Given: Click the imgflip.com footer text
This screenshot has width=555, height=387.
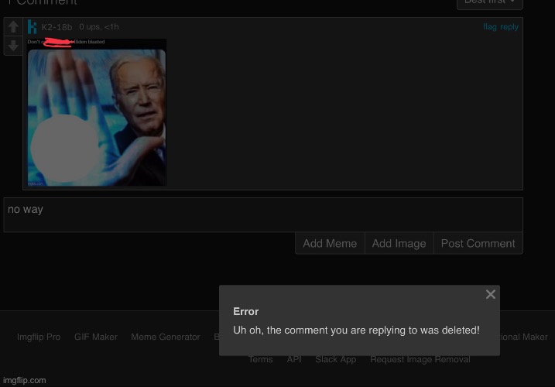Looking at the screenshot, I should pyautogui.click(x=25, y=380).
